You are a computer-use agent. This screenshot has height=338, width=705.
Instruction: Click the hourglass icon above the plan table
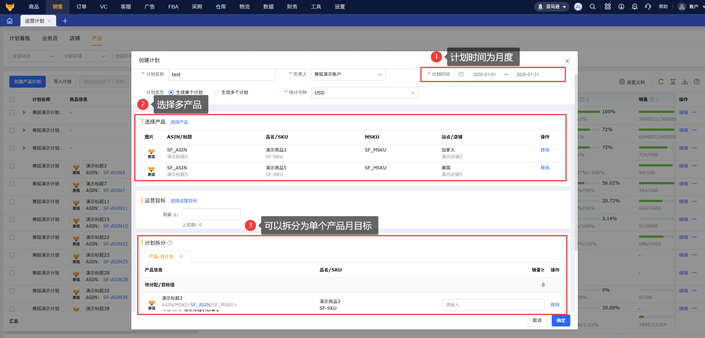coord(673,82)
